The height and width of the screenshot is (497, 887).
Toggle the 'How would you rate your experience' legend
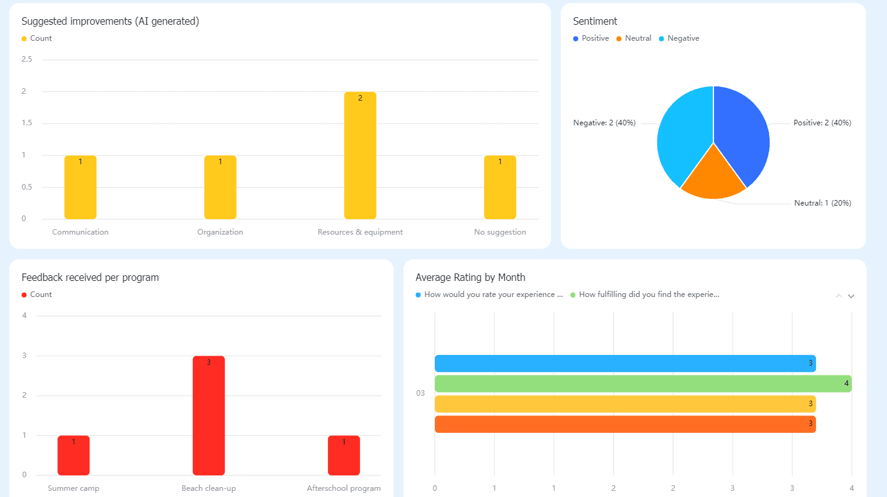coord(489,294)
